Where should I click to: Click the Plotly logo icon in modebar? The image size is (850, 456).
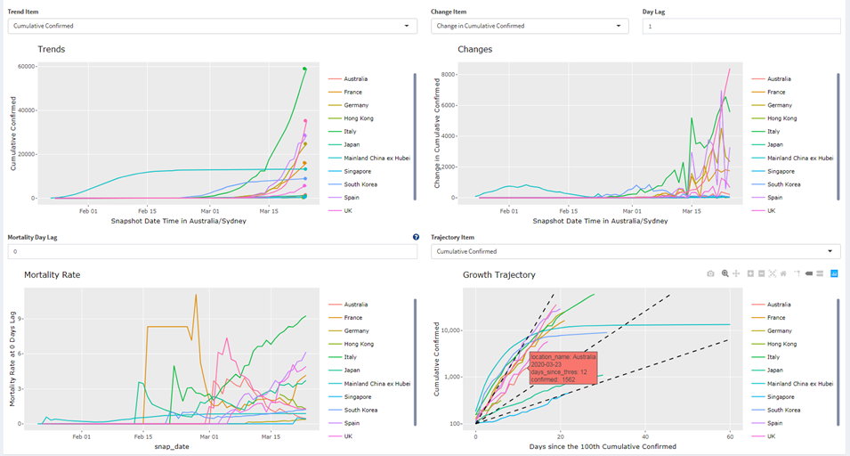point(834,273)
